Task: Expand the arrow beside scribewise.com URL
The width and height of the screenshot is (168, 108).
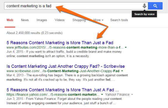Action: [x=122, y=71]
